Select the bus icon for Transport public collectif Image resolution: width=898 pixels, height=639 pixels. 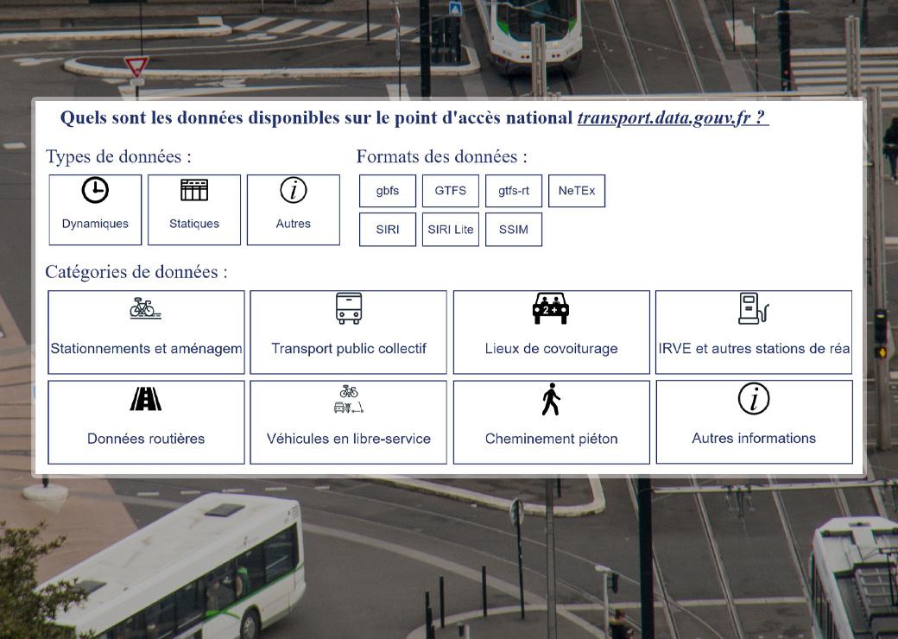coord(348,308)
